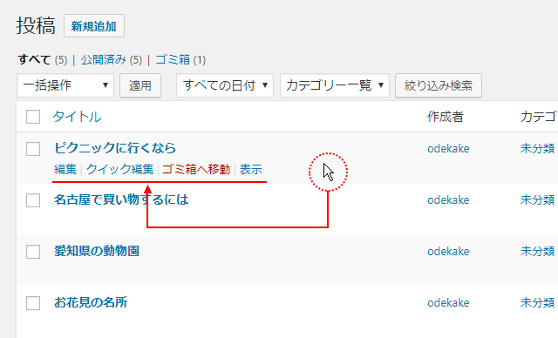
Task: Select the checkbox for 名古屋で買い物するには
Action: coord(33,200)
